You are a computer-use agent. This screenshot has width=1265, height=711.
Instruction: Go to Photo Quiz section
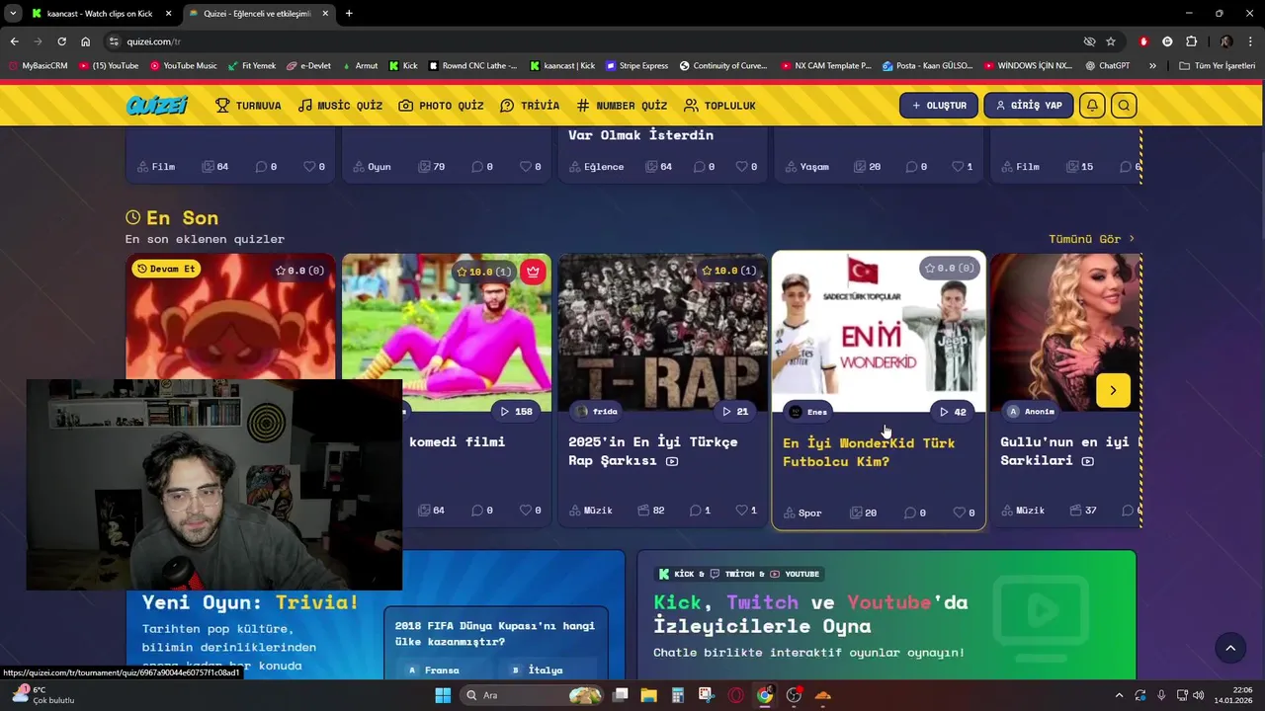(441, 106)
